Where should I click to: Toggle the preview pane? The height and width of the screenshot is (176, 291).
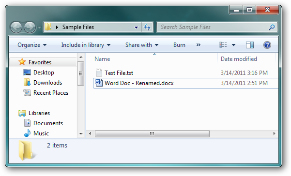[x=250, y=45]
